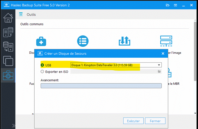Select the USB radio button
198x129 pixels.
(42, 65)
